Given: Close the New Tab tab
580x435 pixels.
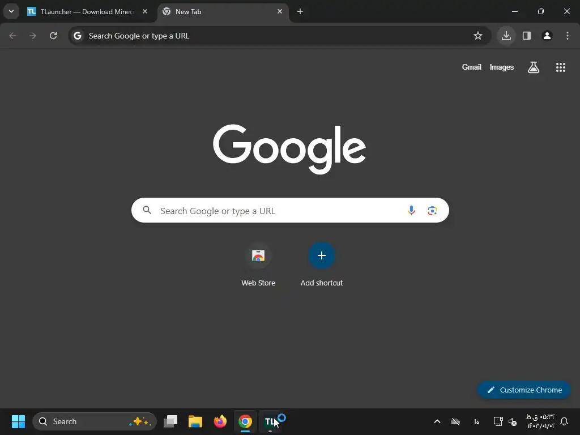Looking at the screenshot, I should click(280, 11).
